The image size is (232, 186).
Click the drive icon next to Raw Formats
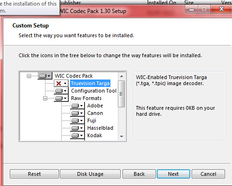pyautogui.click(x=59, y=98)
